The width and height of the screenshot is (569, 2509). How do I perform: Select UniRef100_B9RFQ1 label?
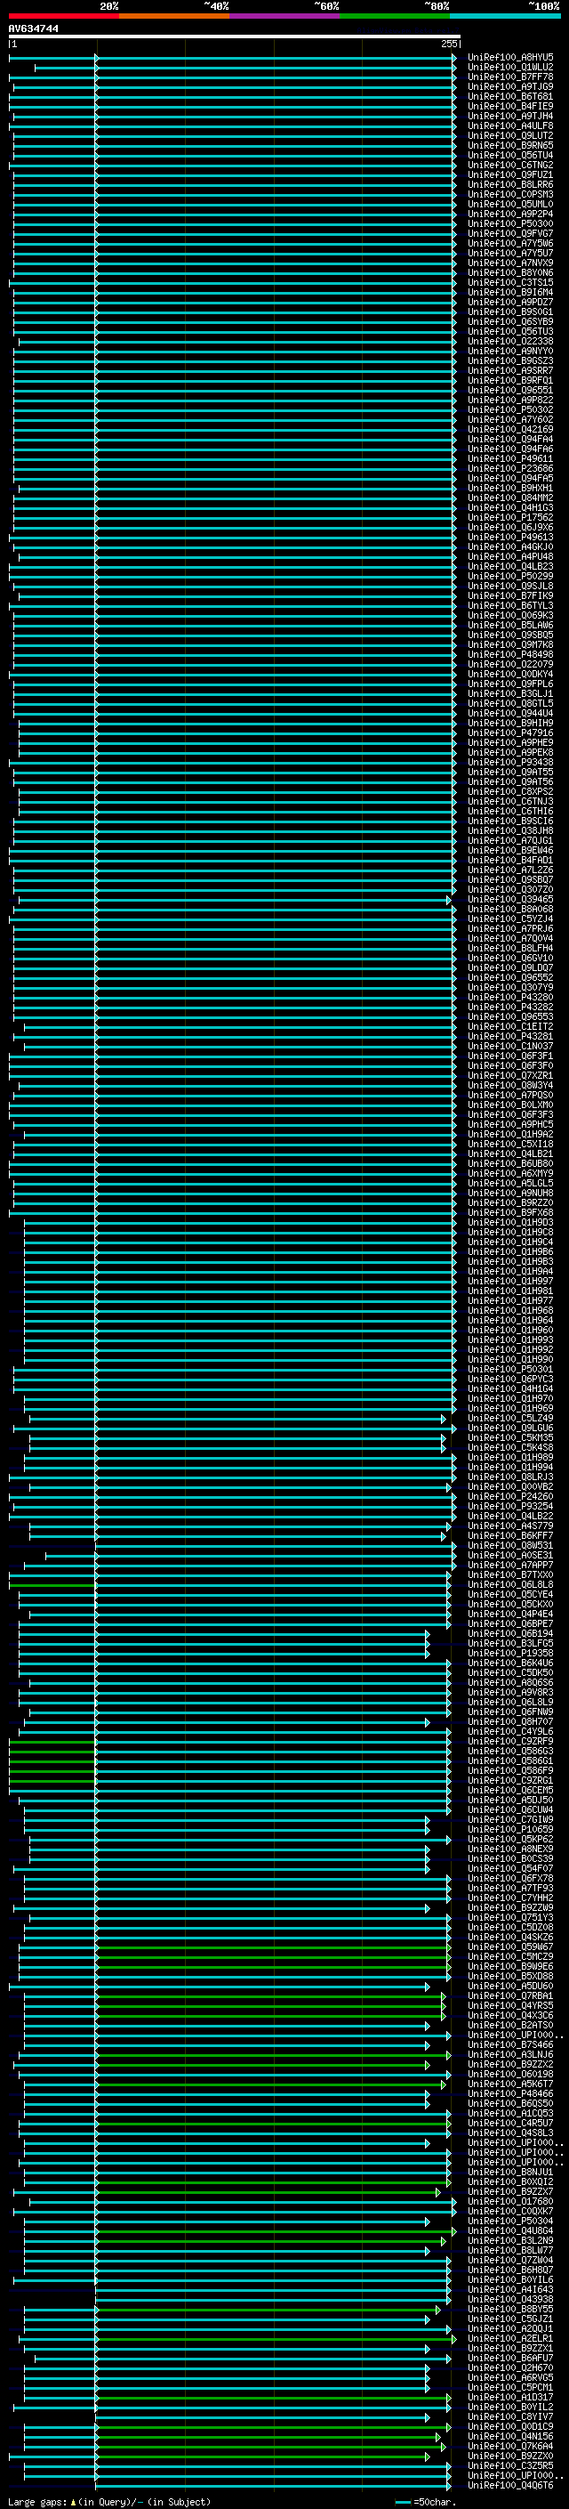pos(510,381)
